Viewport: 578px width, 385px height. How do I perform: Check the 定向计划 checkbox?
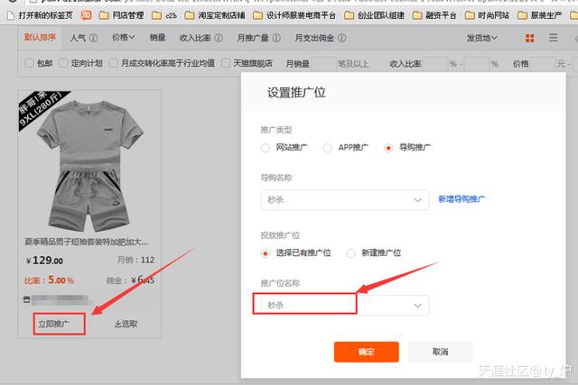[x=63, y=63]
